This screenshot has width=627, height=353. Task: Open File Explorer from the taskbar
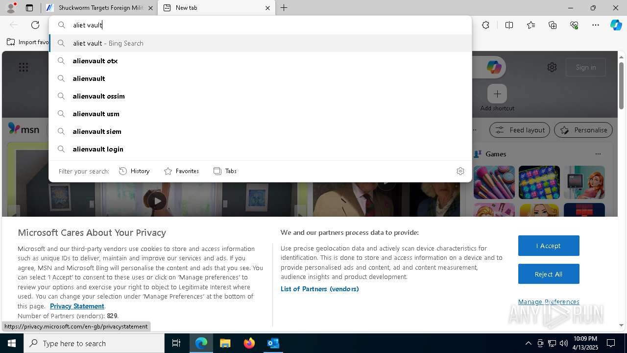tap(225, 343)
